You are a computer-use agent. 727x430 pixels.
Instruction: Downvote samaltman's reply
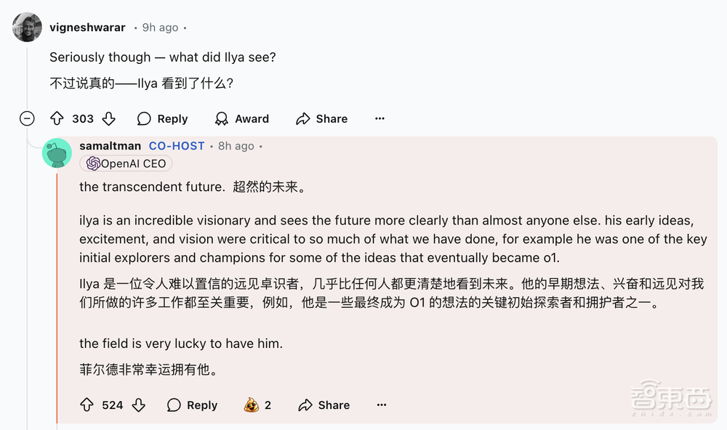point(138,405)
